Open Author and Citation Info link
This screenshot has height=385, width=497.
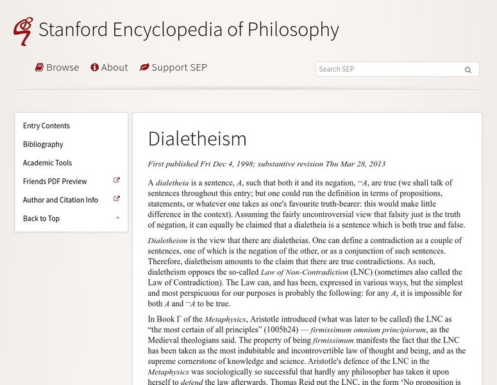point(60,200)
